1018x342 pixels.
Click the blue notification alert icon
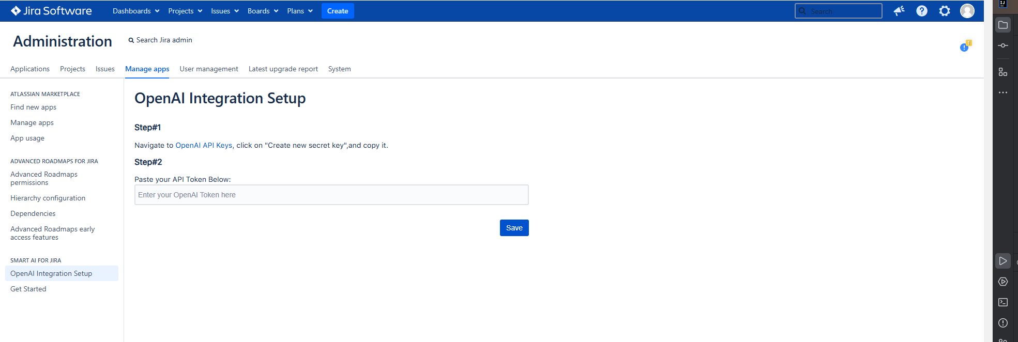pos(965,46)
